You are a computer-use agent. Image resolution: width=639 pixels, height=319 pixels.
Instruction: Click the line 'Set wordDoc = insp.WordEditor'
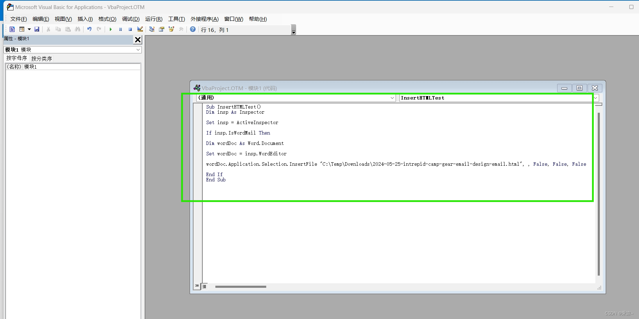click(246, 154)
